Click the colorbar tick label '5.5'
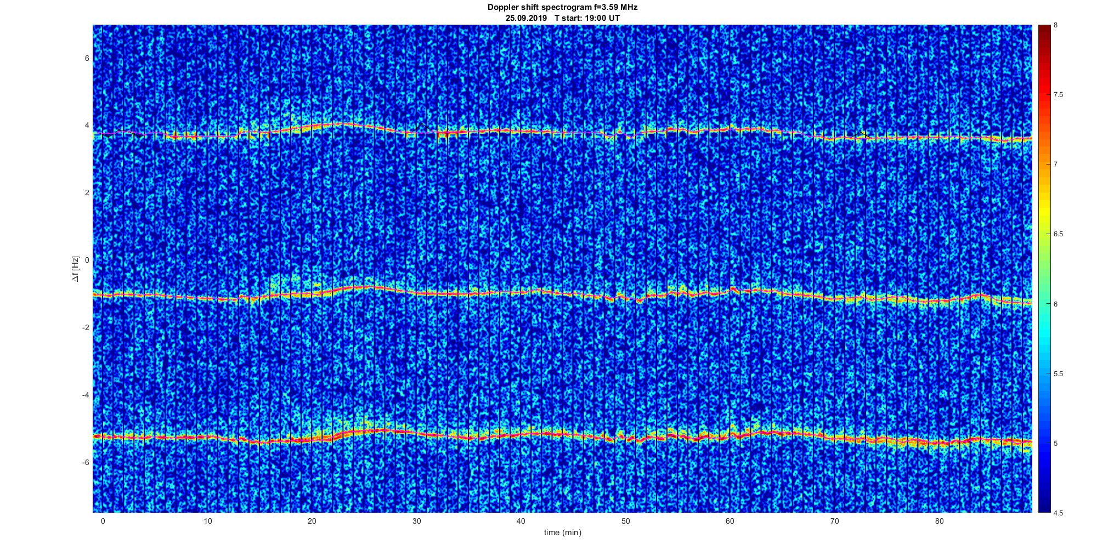This screenshot has height=550, width=1097. (x=1058, y=373)
